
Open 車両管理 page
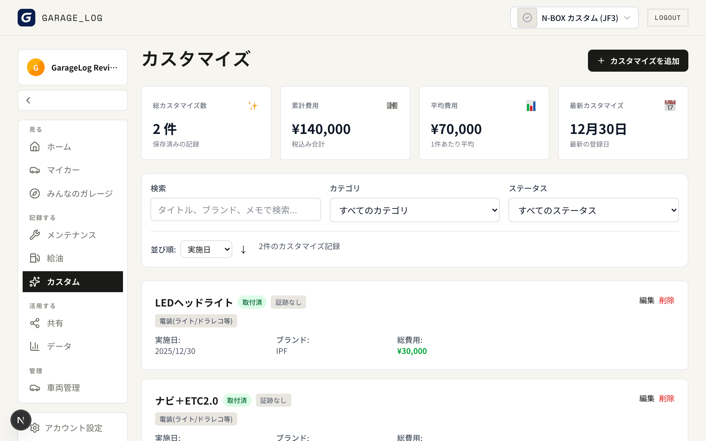pos(73,388)
